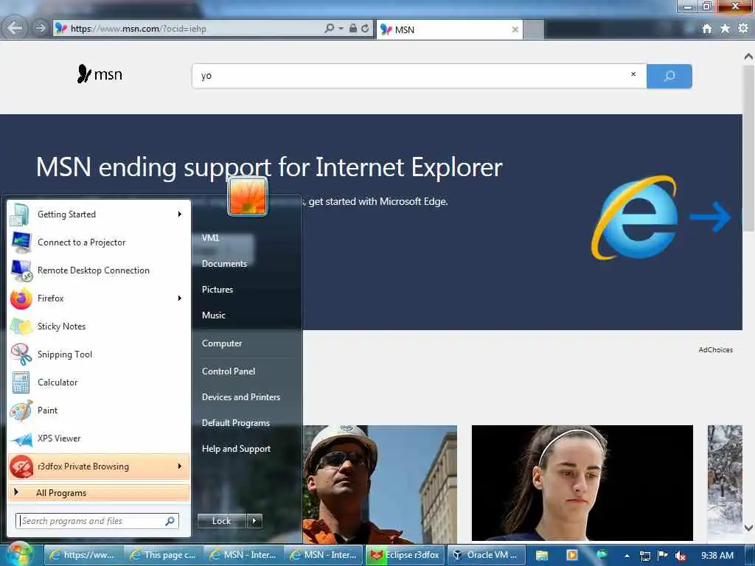Open Sticky Notes icon
Viewport: 755px width, 566px height.
pyautogui.click(x=21, y=326)
